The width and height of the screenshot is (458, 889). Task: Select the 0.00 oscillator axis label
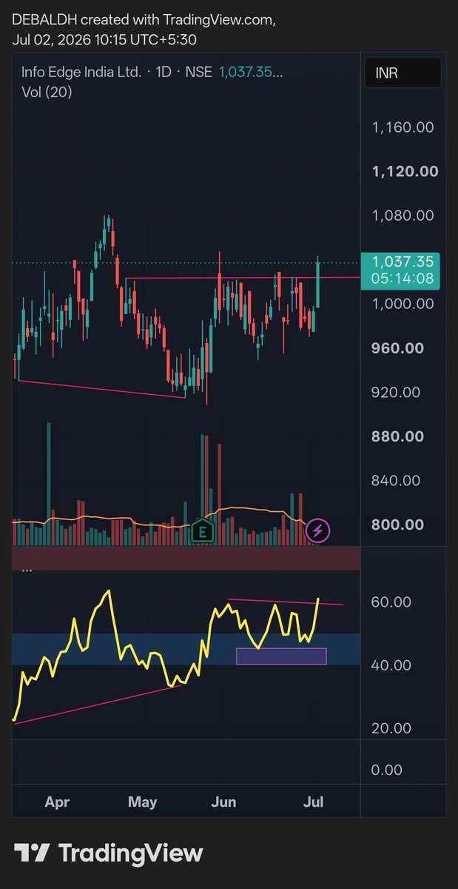click(x=388, y=770)
